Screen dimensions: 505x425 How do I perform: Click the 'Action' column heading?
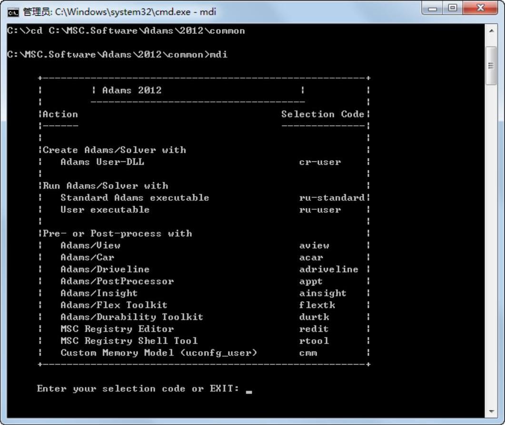click(60, 114)
